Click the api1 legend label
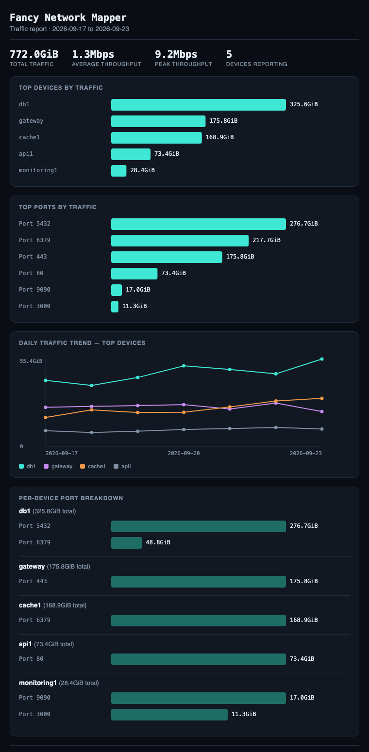The image size is (369, 752). (127, 466)
